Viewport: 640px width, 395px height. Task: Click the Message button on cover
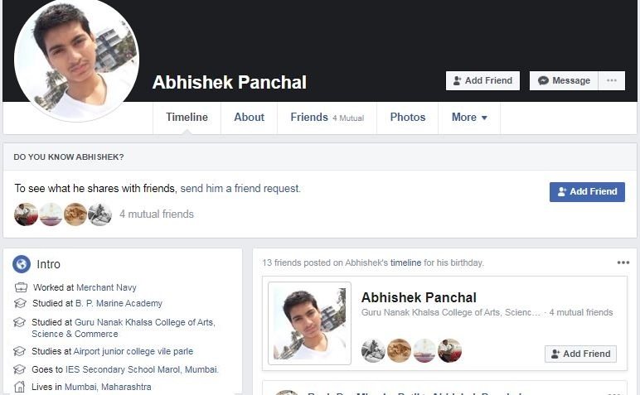pos(564,80)
